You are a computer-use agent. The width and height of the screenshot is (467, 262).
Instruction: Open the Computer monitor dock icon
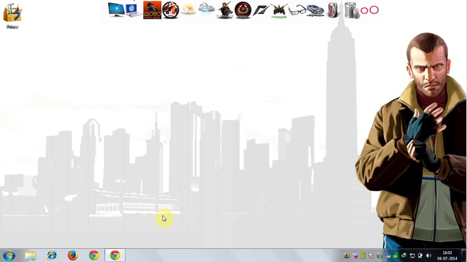click(116, 10)
